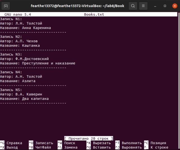Click the line 'Автор: Л.Н. Толстой'
The image size is (180, 150).
(21, 23)
